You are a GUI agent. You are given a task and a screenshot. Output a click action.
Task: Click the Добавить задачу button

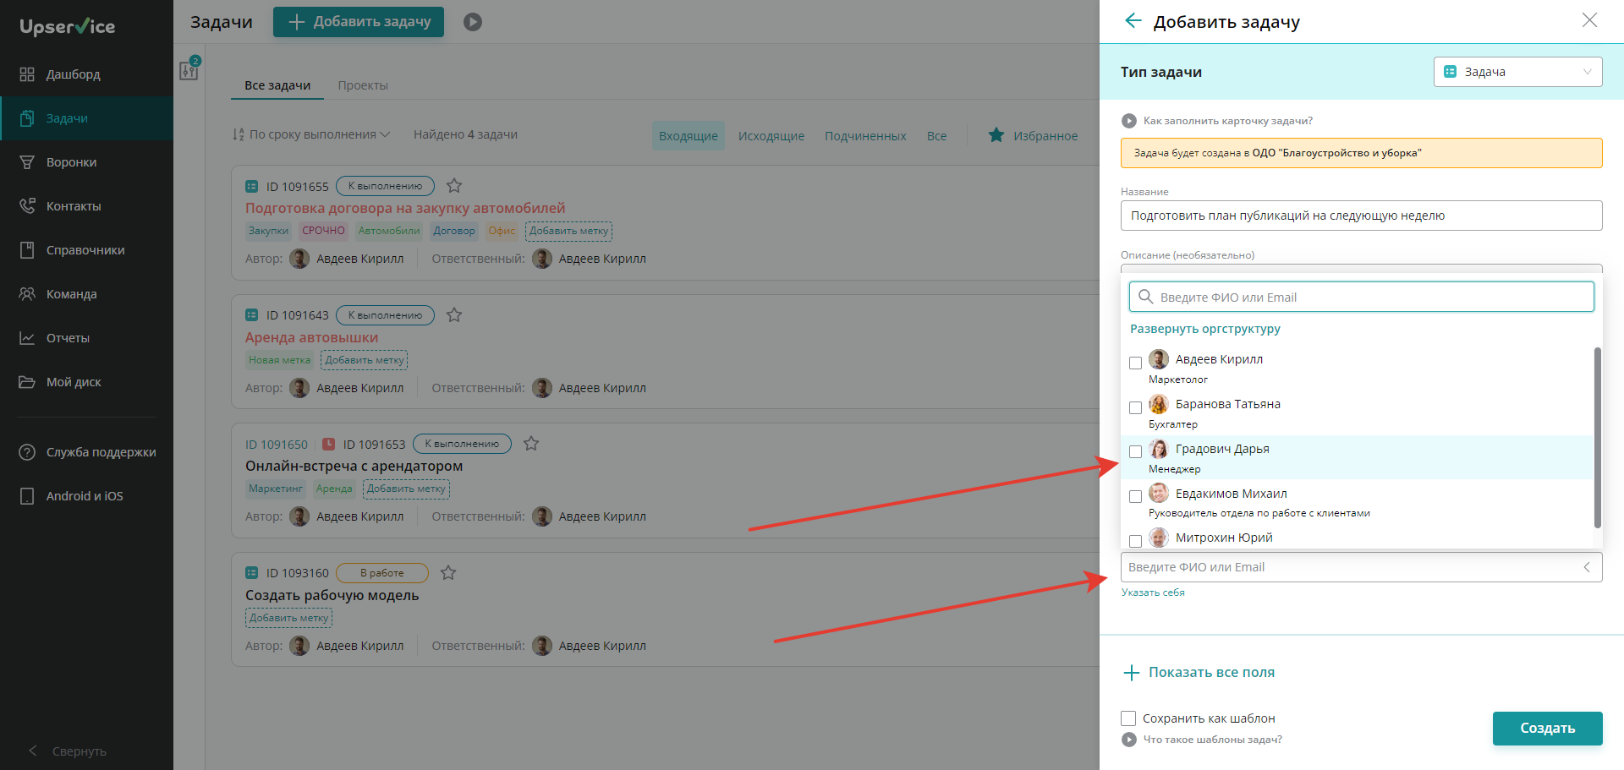[359, 22]
